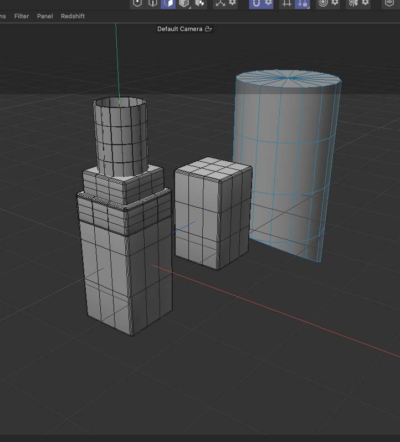Click the Symmetry butterfly icon
This screenshot has height=442, width=400.
352,3
